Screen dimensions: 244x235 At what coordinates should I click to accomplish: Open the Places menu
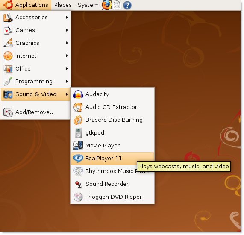pyautogui.click(x=63, y=5)
